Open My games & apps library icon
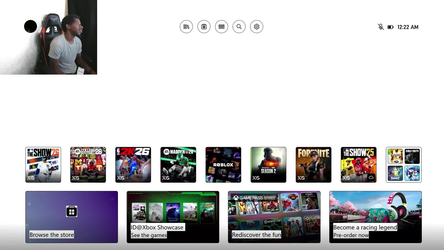Screen dimensions: 444x250 tap(186, 27)
